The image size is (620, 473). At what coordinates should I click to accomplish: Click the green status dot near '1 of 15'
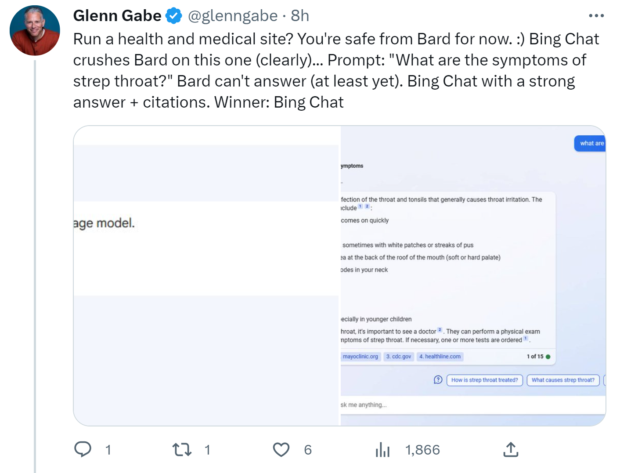548,356
